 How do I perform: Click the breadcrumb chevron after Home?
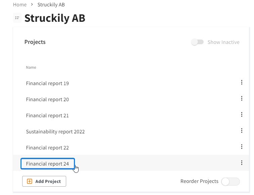32,5
